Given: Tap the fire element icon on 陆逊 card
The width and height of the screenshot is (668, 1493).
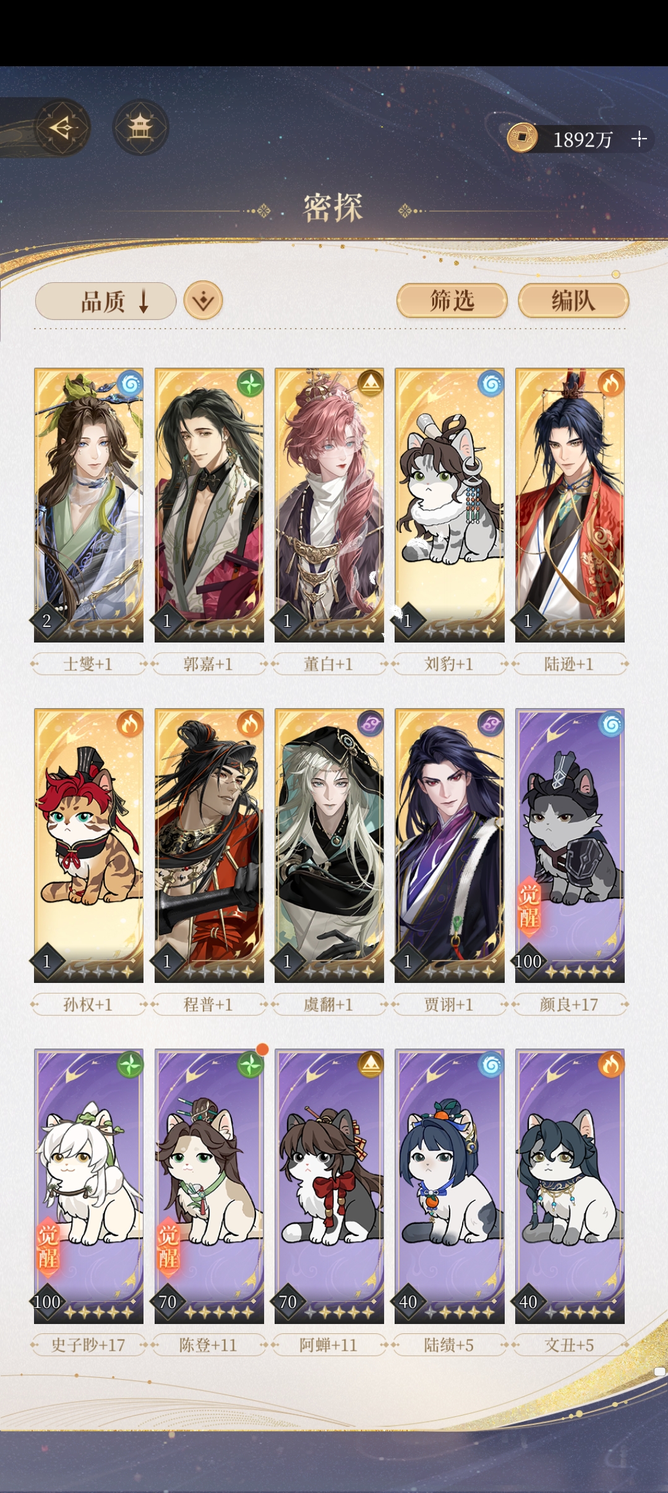Looking at the screenshot, I should pos(611,384).
